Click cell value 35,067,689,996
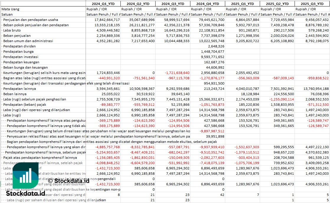The width and height of the screenshot is (330, 203). [x=142, y=20]
